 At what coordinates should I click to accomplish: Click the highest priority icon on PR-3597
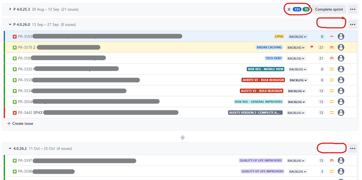(332, 160)
